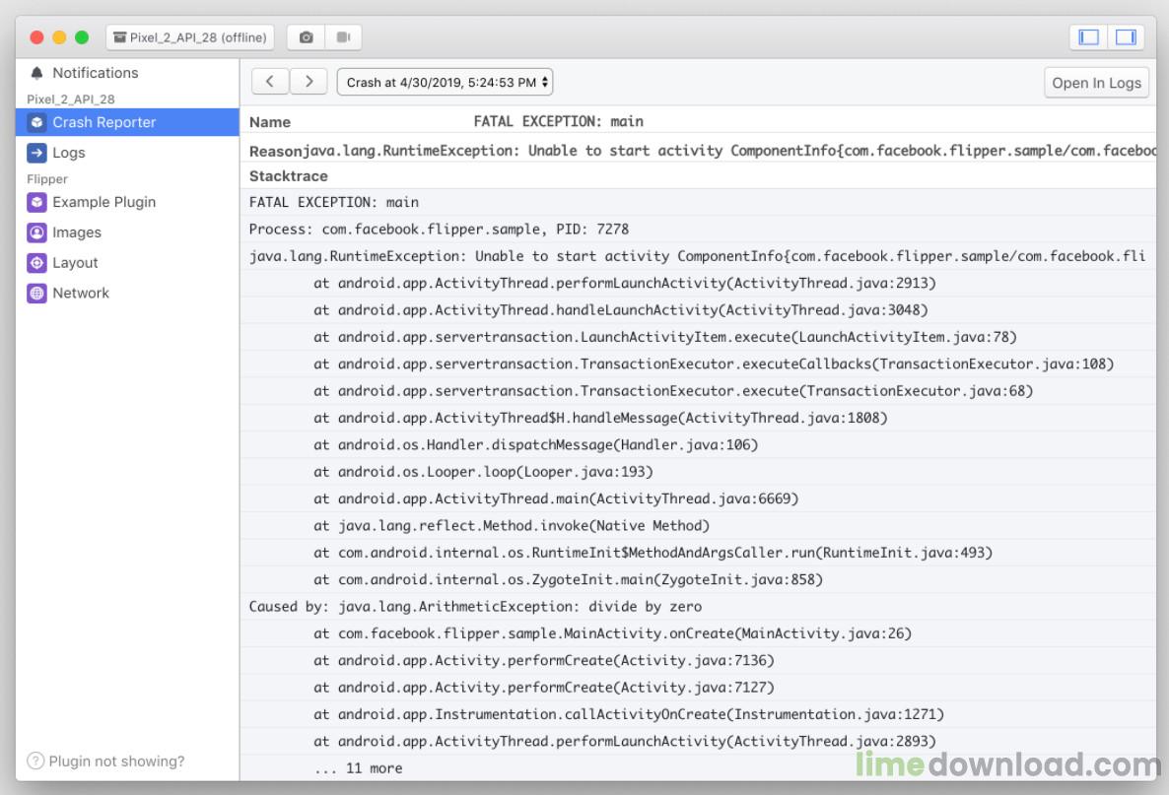
Task: Open the Crash Reporter plugin
Action: tap(103, 122)
